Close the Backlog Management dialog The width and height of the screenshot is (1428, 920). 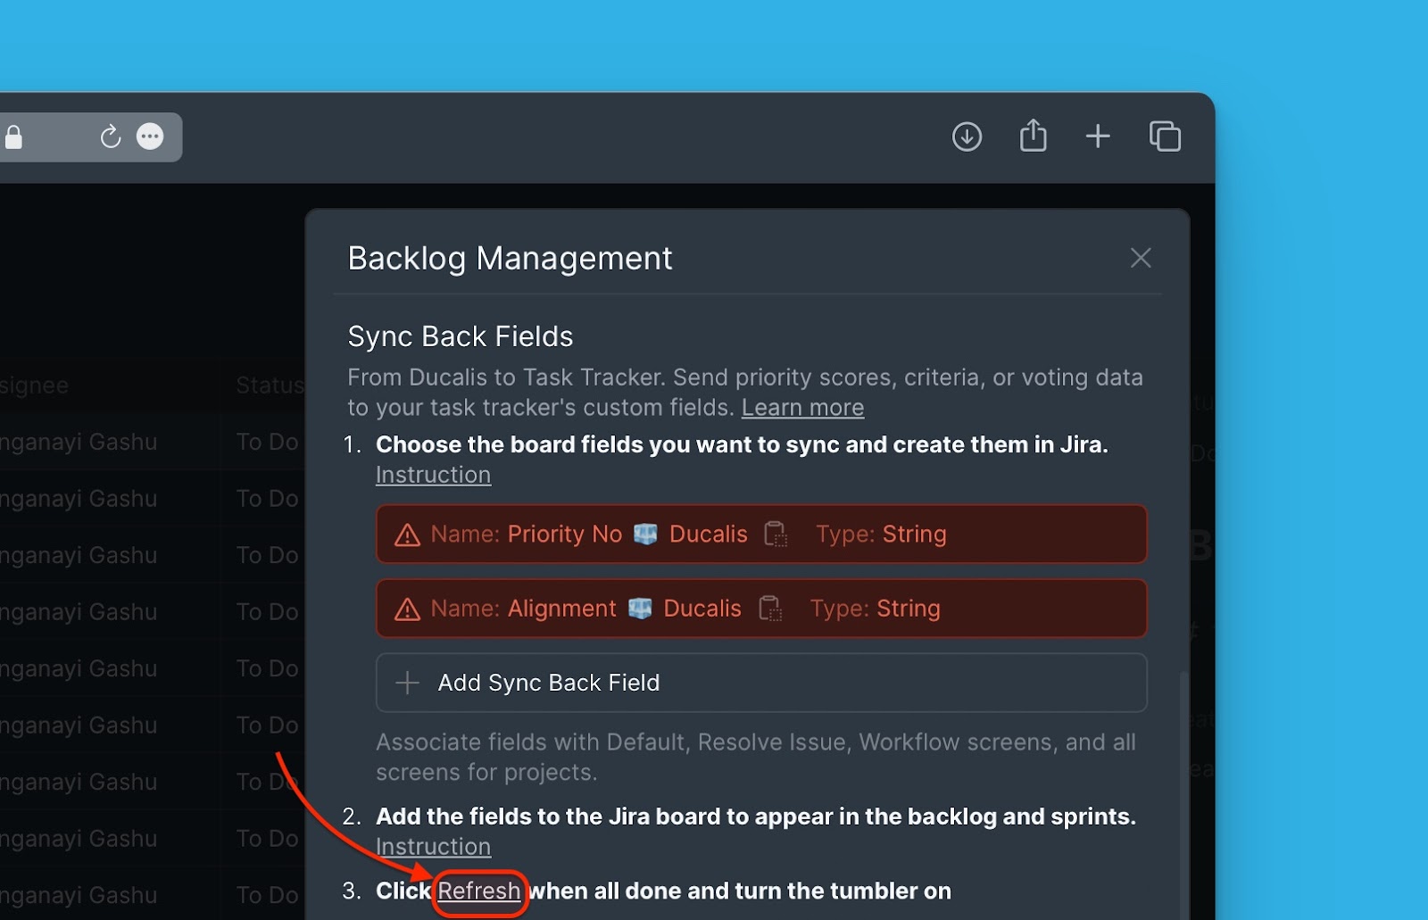1141,258
